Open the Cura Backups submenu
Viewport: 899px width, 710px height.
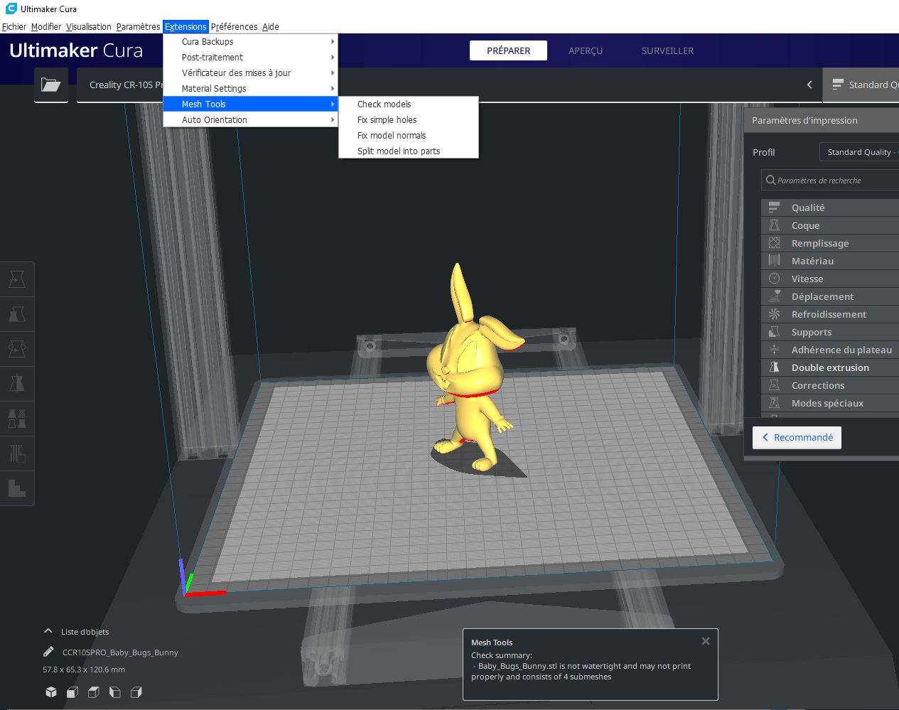pyautogui.click(x=250, y=41)
